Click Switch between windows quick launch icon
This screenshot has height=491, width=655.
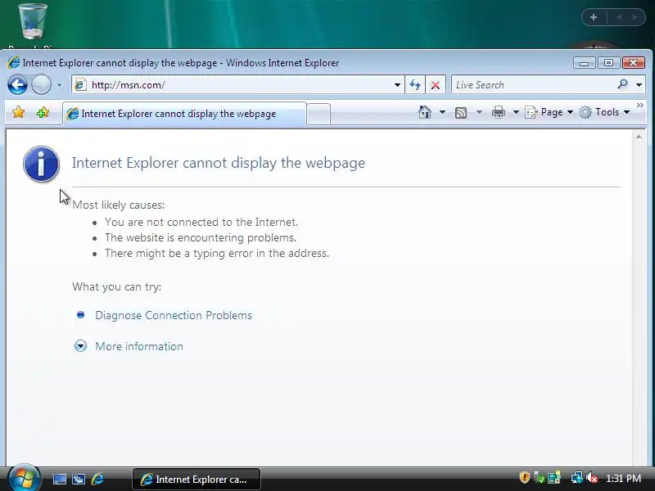[78, 480]
